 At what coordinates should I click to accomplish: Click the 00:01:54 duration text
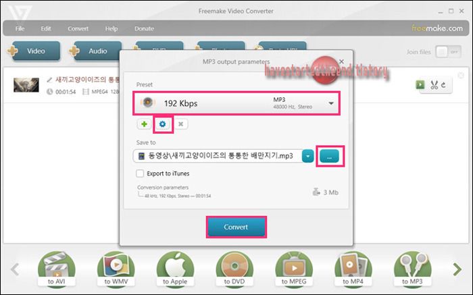click(x=66, y=92)
